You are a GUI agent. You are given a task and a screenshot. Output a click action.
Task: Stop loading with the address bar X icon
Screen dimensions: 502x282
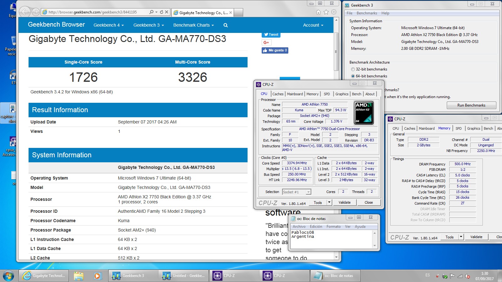(167, 12)
